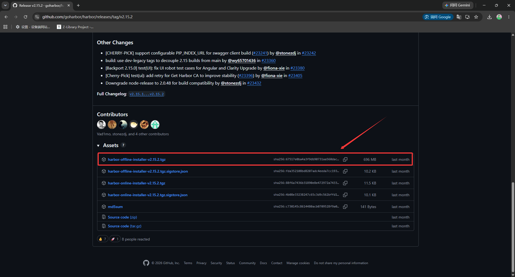Open Source code (zip) link
515x277 pixels.
coord(122,217)
